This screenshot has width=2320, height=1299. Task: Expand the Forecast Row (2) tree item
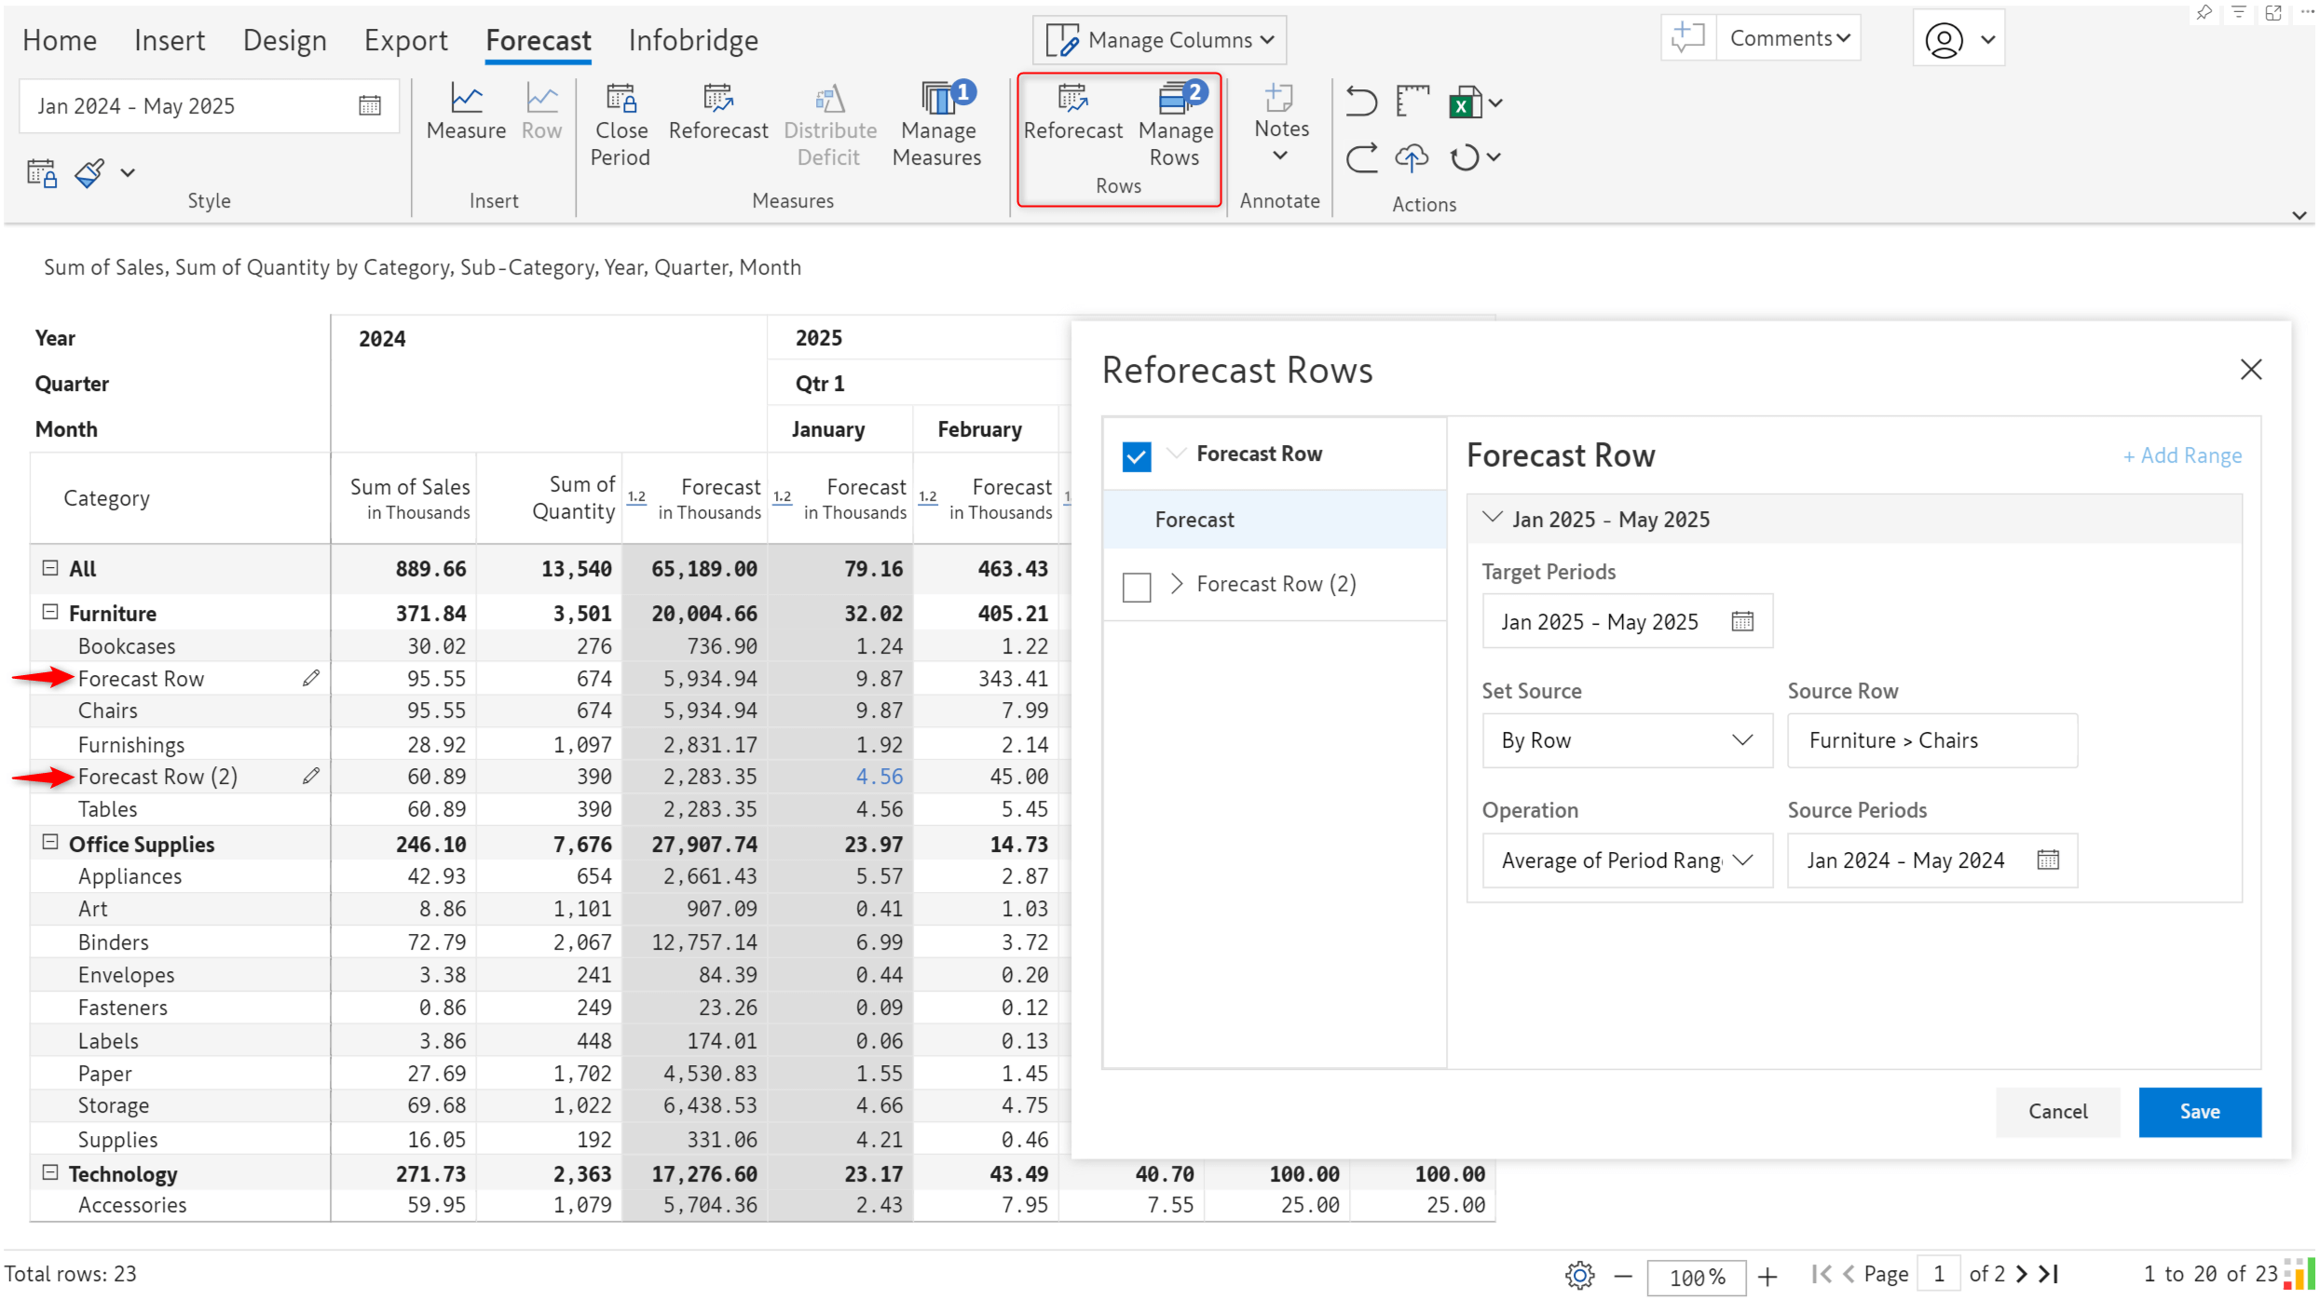tap(1176, 583)
